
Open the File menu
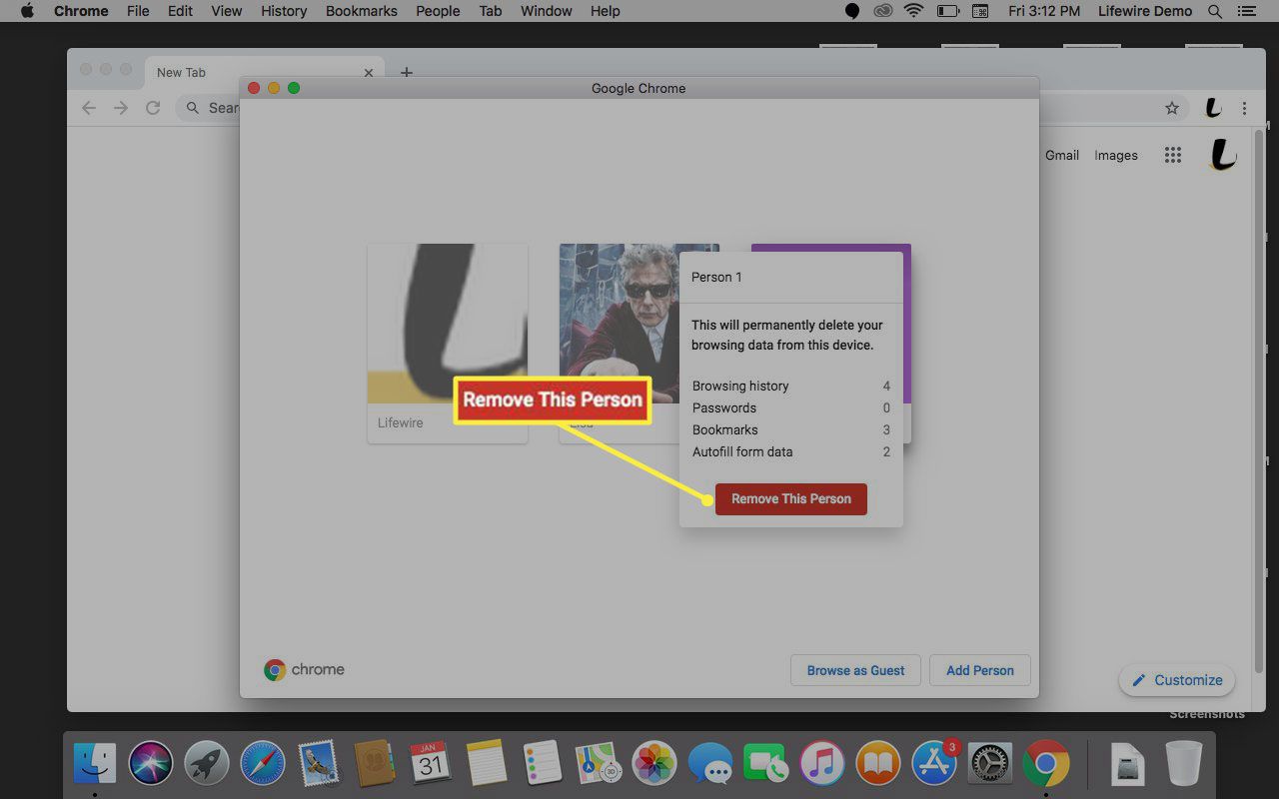coord(138,11)
